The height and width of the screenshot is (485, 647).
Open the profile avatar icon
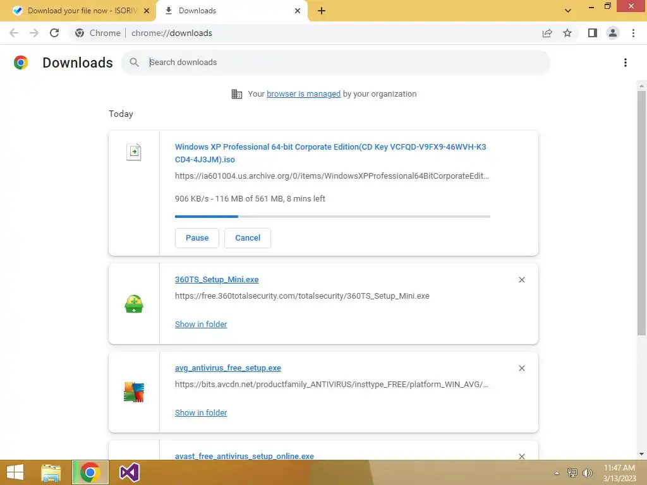click(x=613, y=33)
